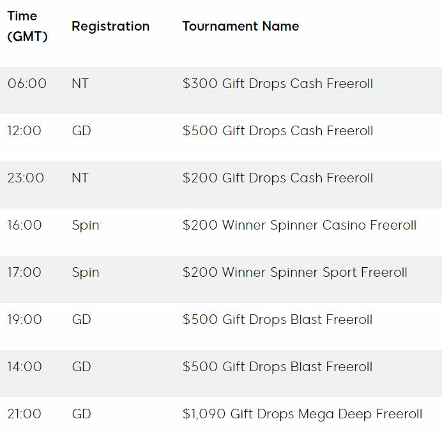
Task: Click the Tournament Name column header
Action: [x=240, y=26]
